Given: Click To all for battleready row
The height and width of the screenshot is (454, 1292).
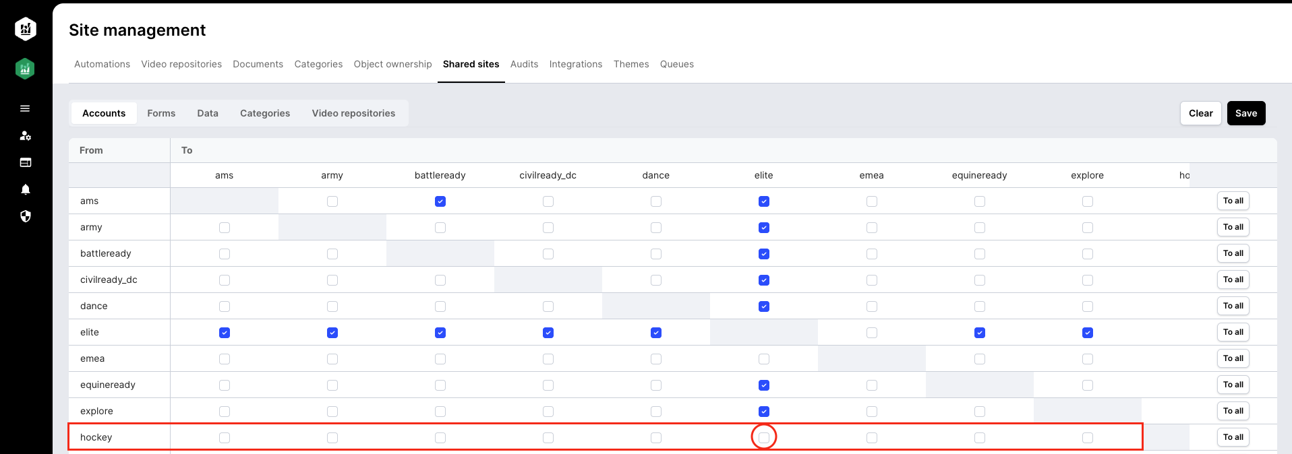Looking at the screenshot, I should pos(1233,253).
